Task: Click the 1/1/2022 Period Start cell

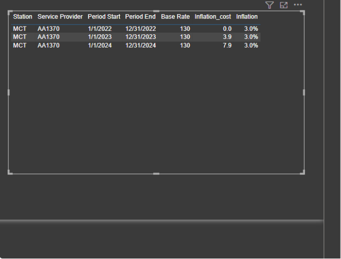Action: tap(100, 29)
